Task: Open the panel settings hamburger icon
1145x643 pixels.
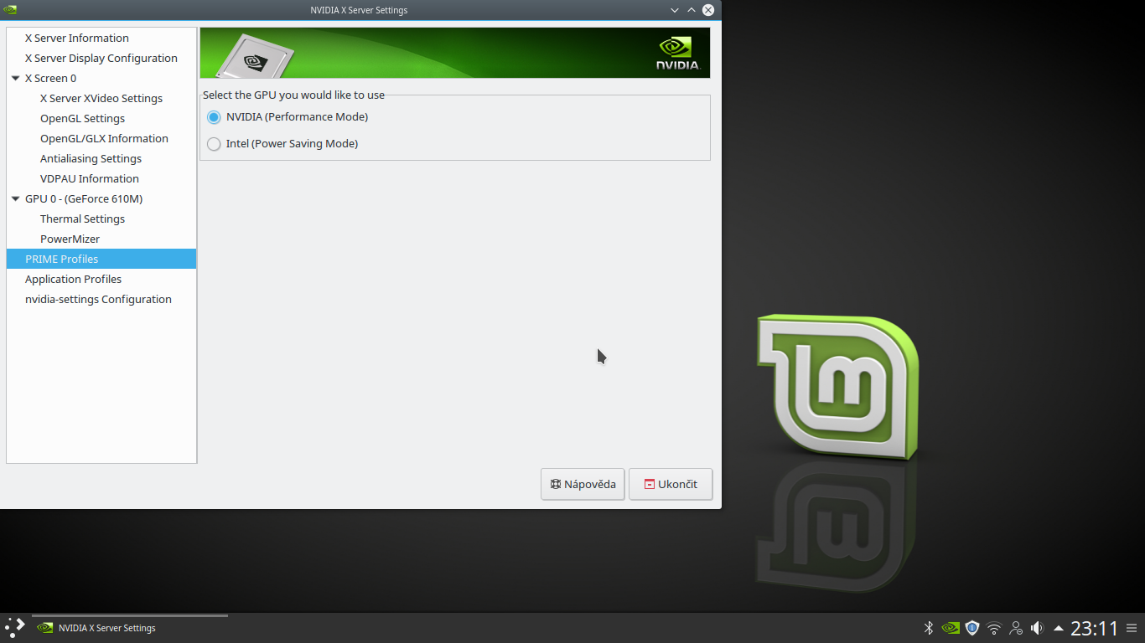Action: coord(1132,628)
